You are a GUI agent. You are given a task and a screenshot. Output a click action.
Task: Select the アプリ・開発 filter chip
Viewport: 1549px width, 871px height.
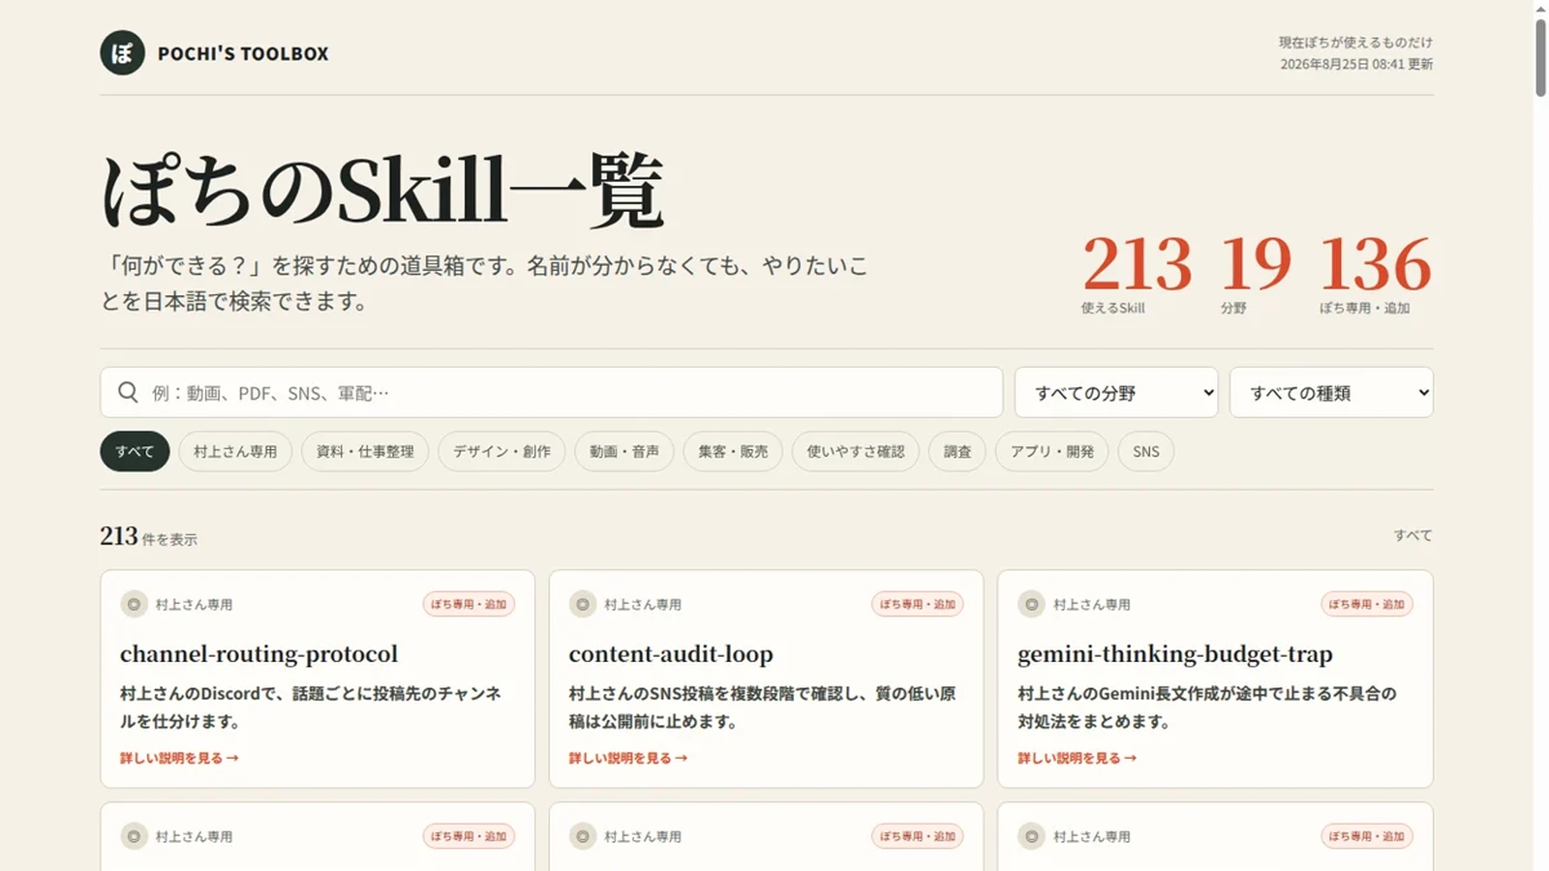point(1052,451)
